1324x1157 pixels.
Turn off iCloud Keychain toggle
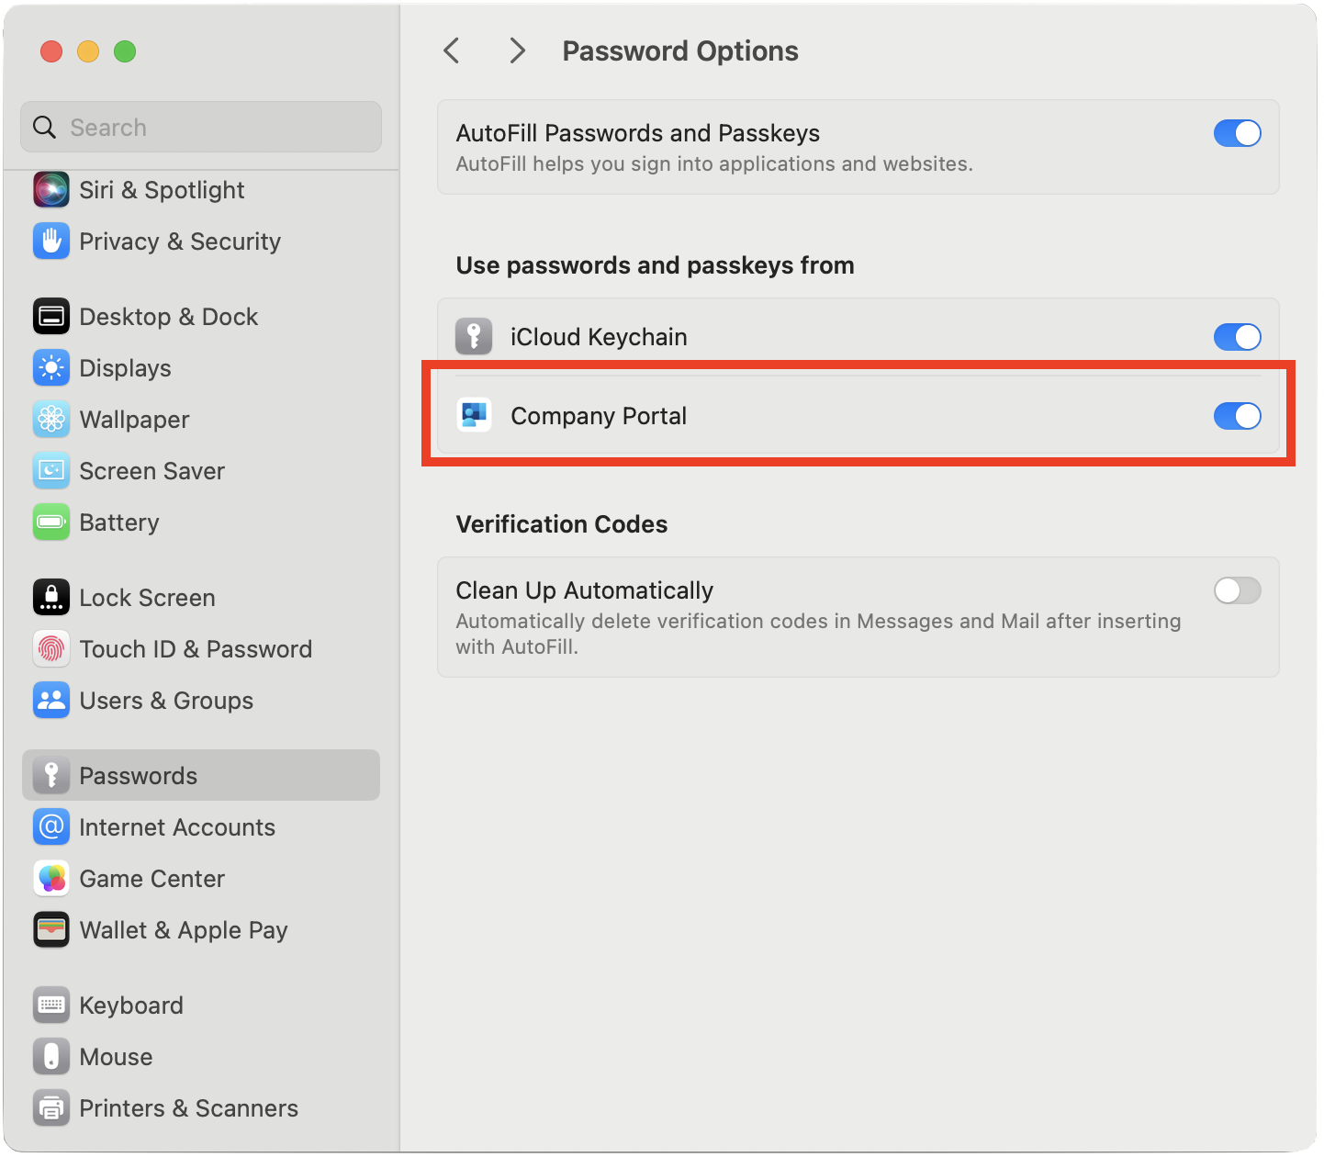pyautogui.click(x=1237, y=337)
